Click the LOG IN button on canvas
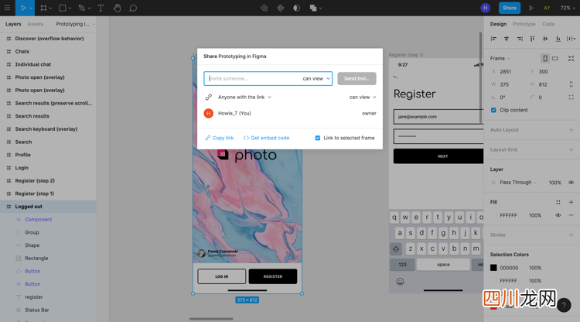Image resolution: width=580 pixels, height=322 pixels. (222, 276)
